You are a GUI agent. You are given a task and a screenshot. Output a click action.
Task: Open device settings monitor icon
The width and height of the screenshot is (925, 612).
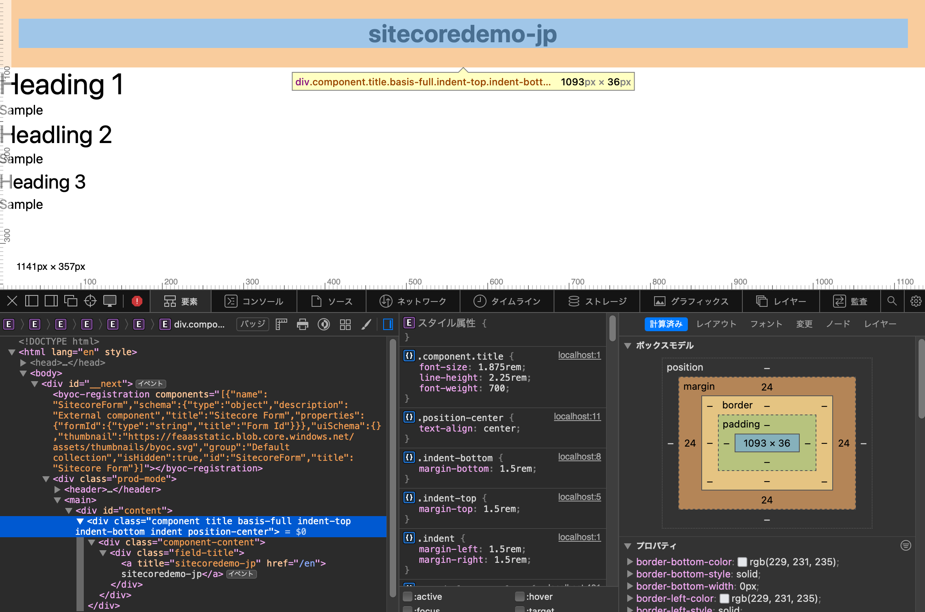110,301
